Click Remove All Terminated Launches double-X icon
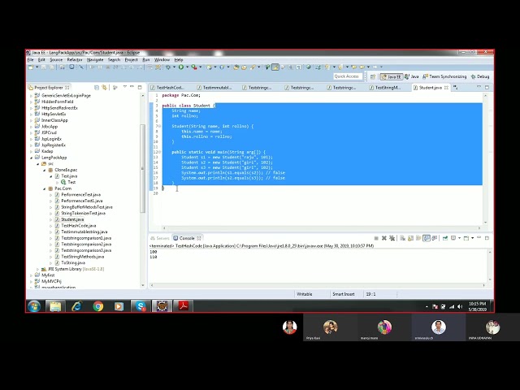 tap(392, 238)
